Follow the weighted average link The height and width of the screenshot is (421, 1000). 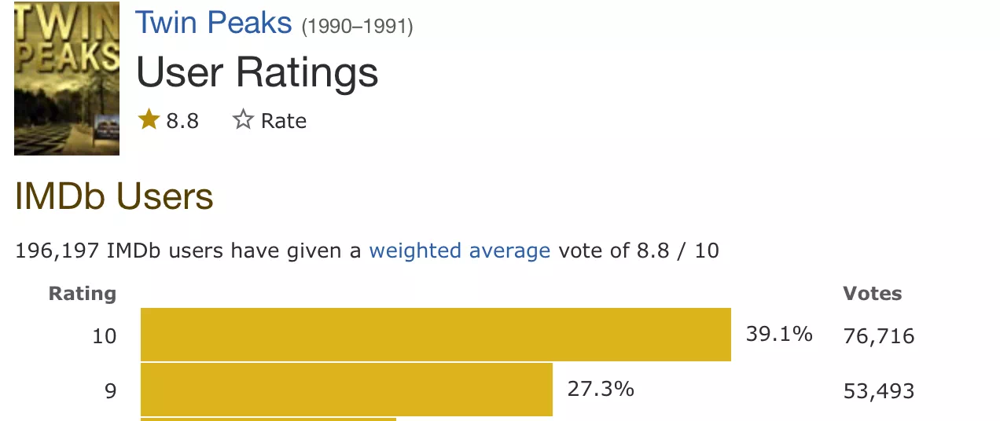point(460,251)
